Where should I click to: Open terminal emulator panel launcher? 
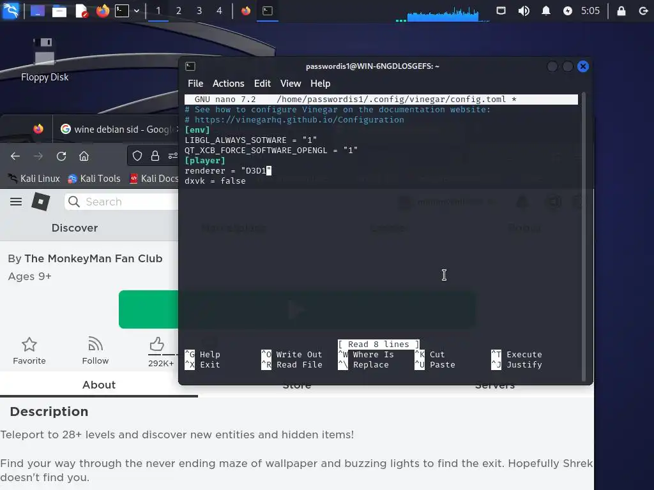point(122,10)
